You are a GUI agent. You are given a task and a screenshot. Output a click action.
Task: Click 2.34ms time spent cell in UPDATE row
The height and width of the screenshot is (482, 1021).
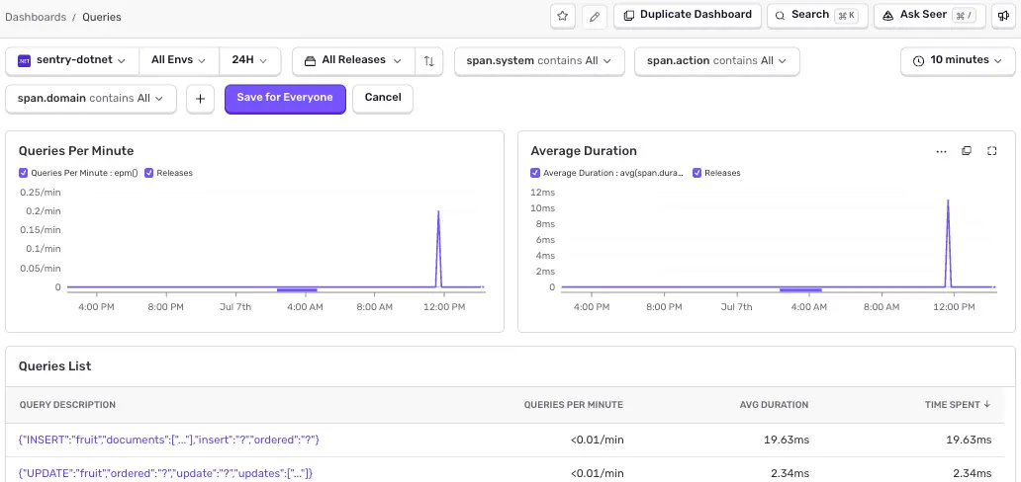(x=973, y=473)
